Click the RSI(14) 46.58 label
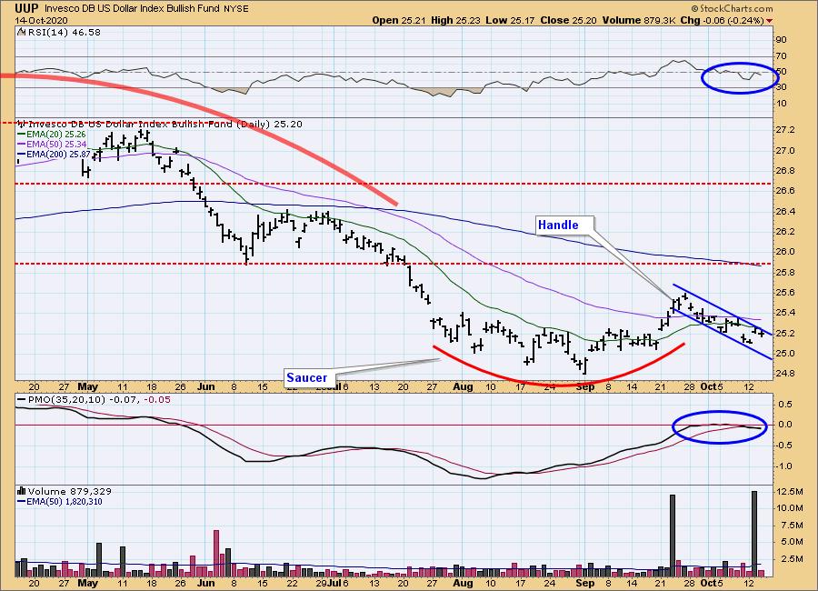The width and height of the screenshot is (818, 591). tap(65, 32)
